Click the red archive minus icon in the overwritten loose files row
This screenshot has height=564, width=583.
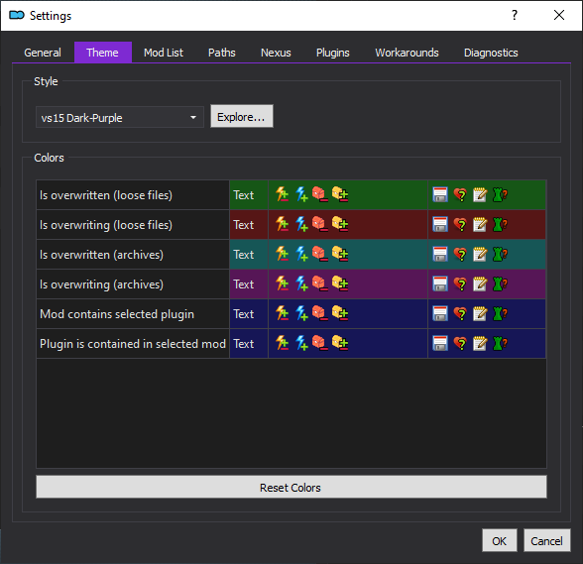click(x=320, y=194)
